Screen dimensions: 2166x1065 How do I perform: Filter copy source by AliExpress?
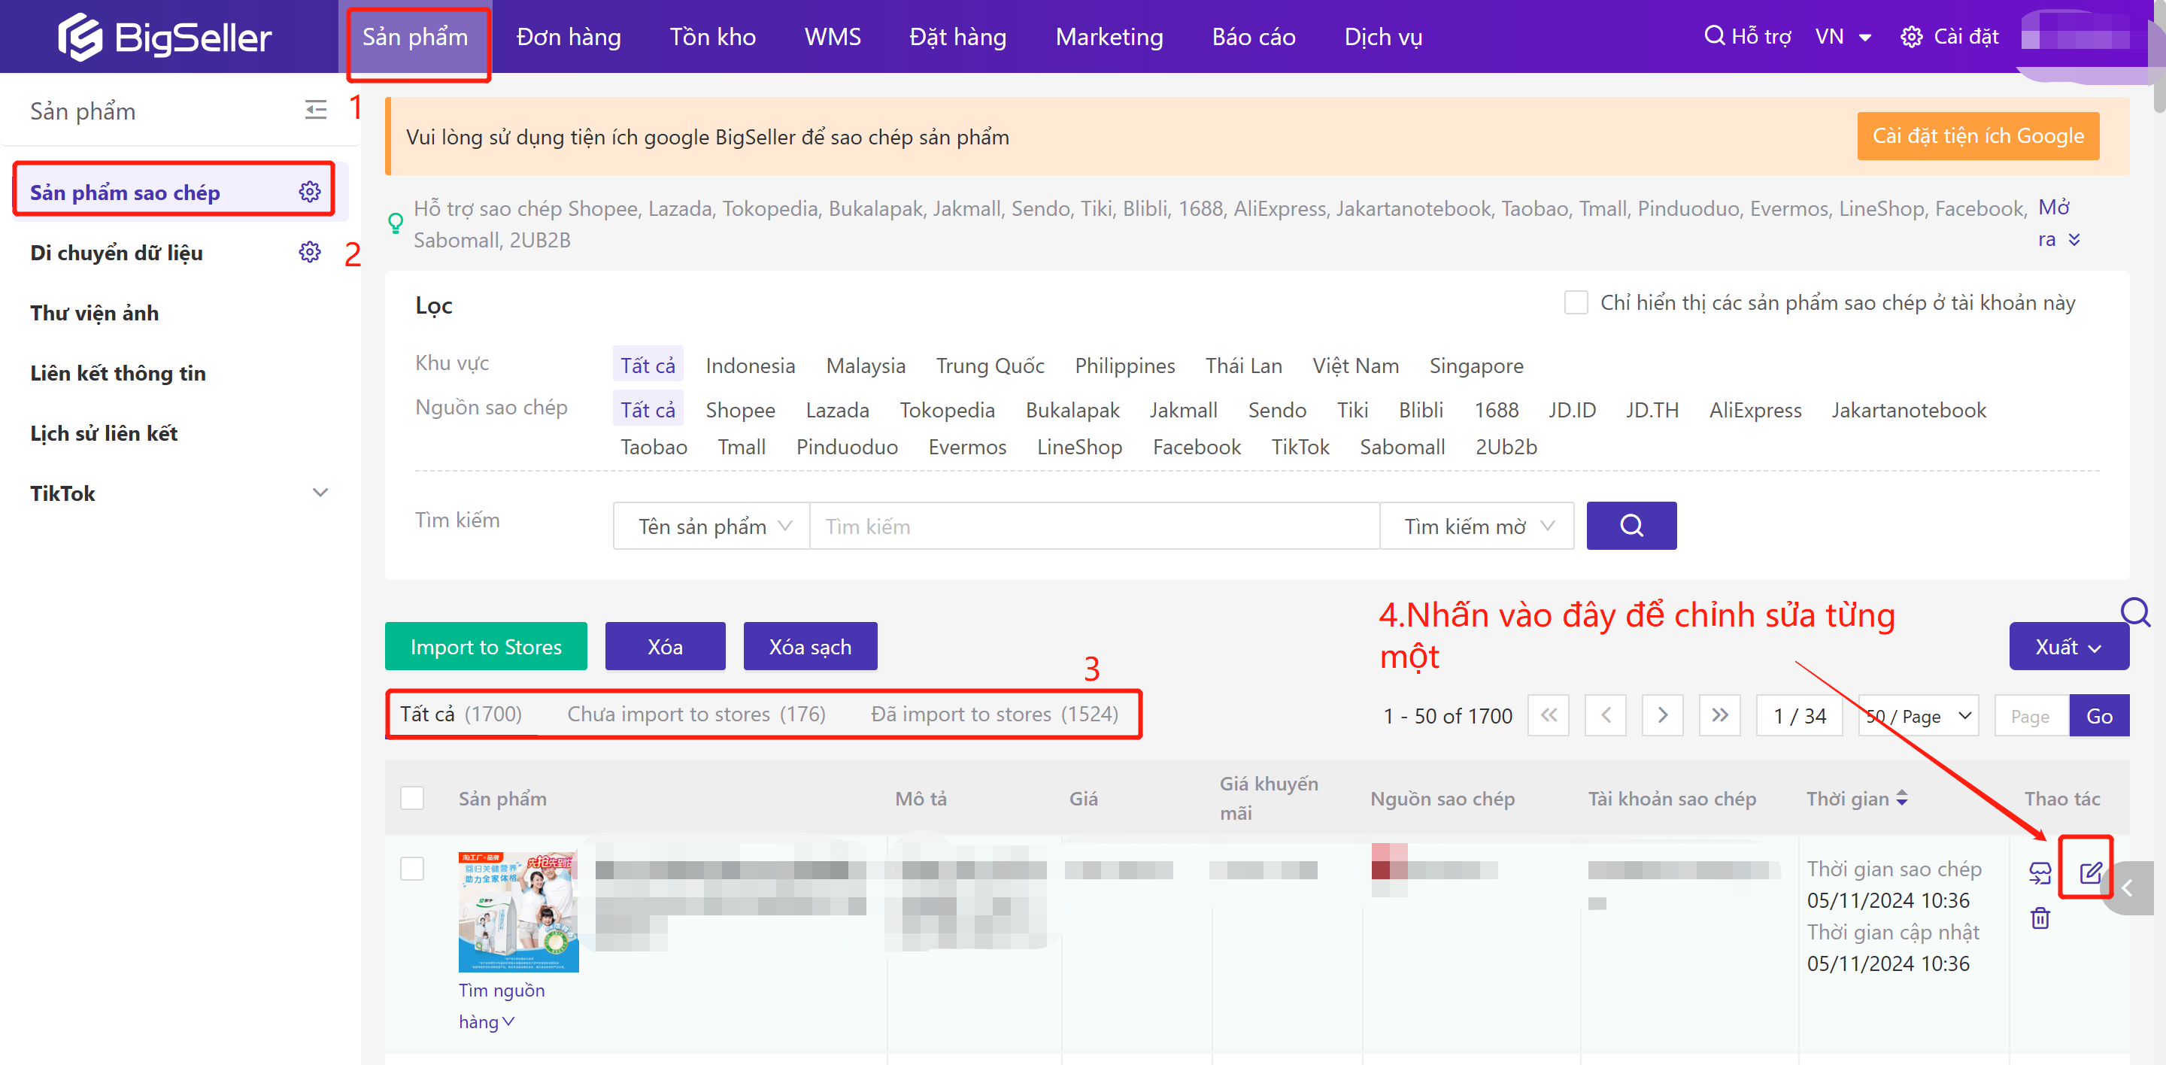tap(1755, 410)
